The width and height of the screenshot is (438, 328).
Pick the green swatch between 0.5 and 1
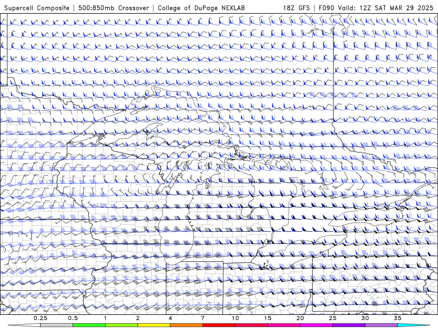(89, 325)
